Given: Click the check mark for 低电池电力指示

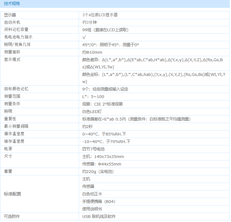Looking at the screenshot, I should [x=84, y=37].
